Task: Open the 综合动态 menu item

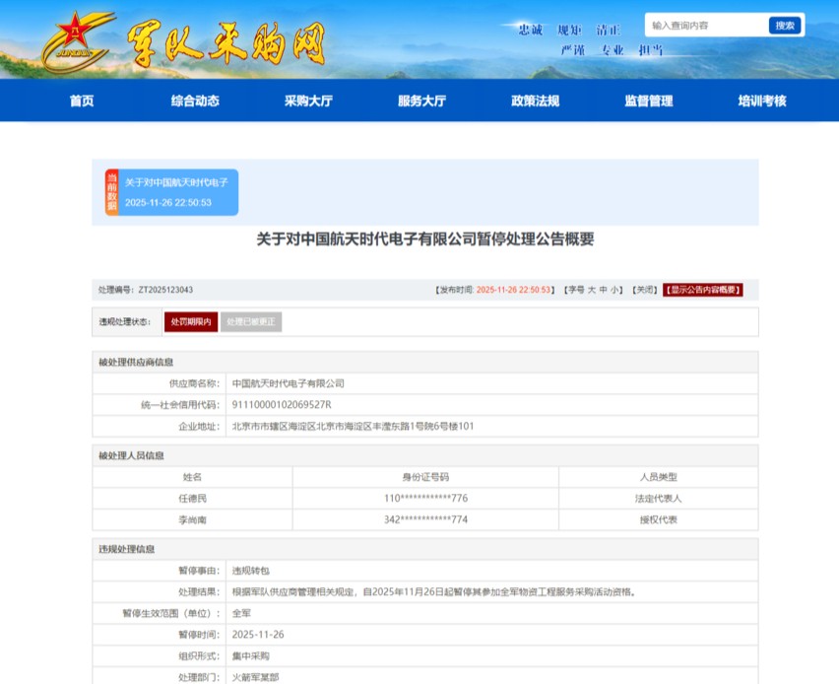Action: tap(195, 101)
